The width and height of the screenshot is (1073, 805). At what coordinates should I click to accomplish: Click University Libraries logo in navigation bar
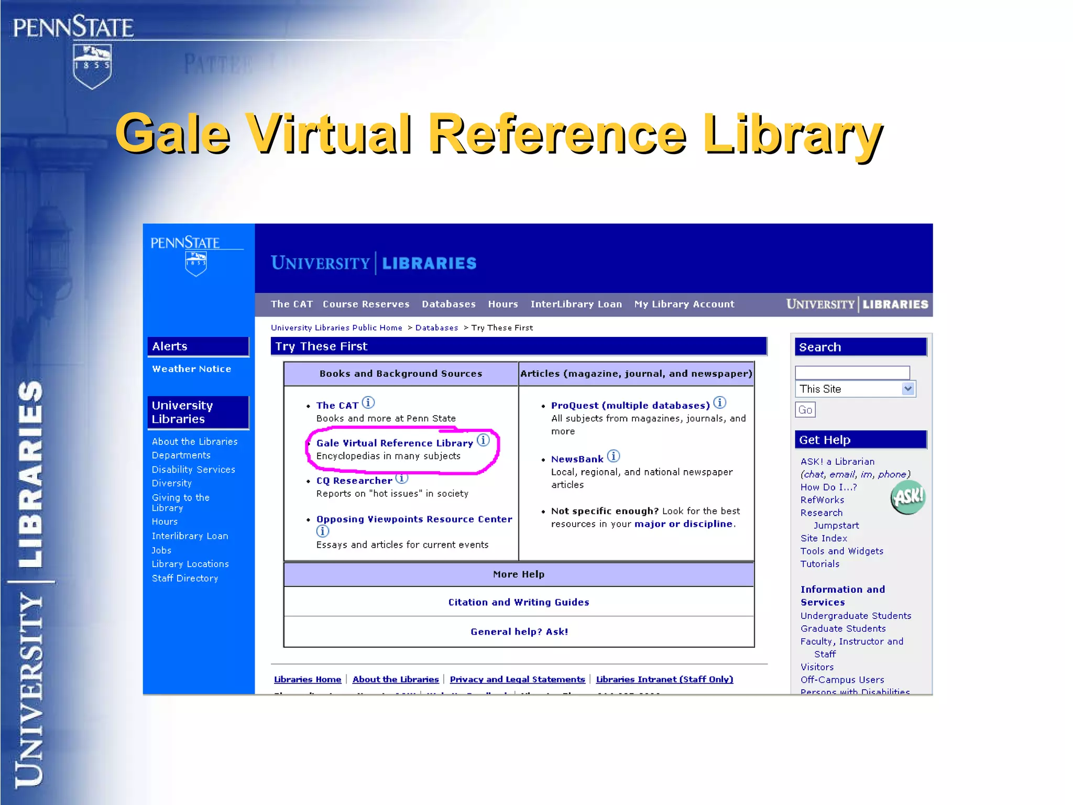(x=857, y=304)
